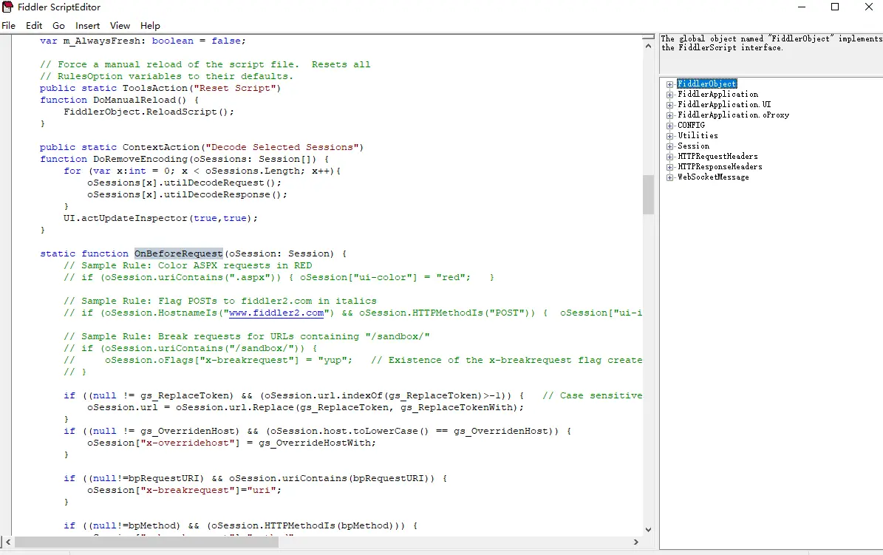Click the vertical scrollbar up arrow
The height and width of the screenshot is (555, 883).
pos(648,47)
